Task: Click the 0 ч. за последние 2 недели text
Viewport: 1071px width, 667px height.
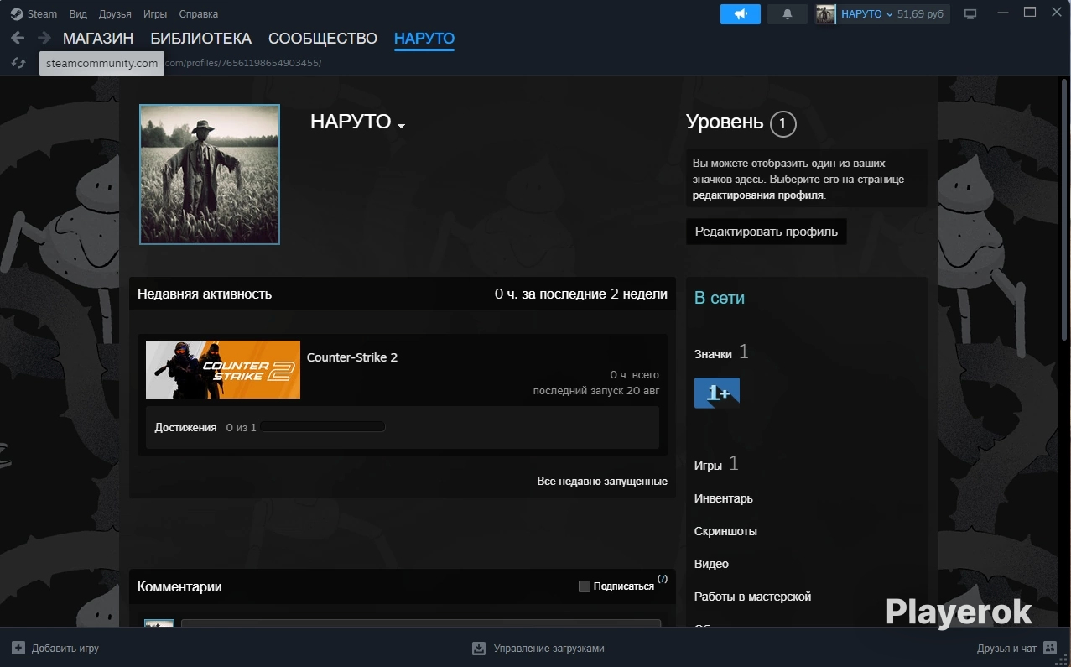Action: tap(581, 294)
